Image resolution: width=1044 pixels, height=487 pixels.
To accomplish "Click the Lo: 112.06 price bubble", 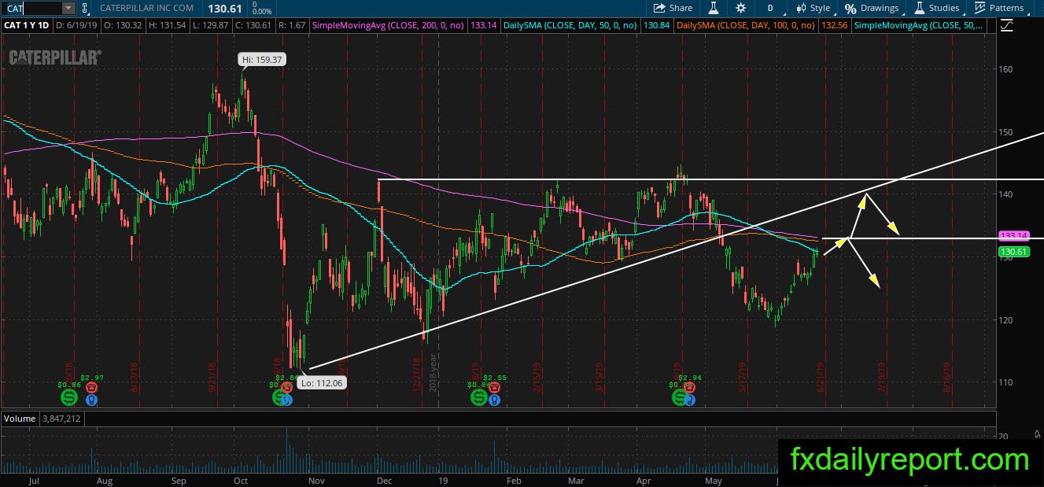I will (323, 382).
